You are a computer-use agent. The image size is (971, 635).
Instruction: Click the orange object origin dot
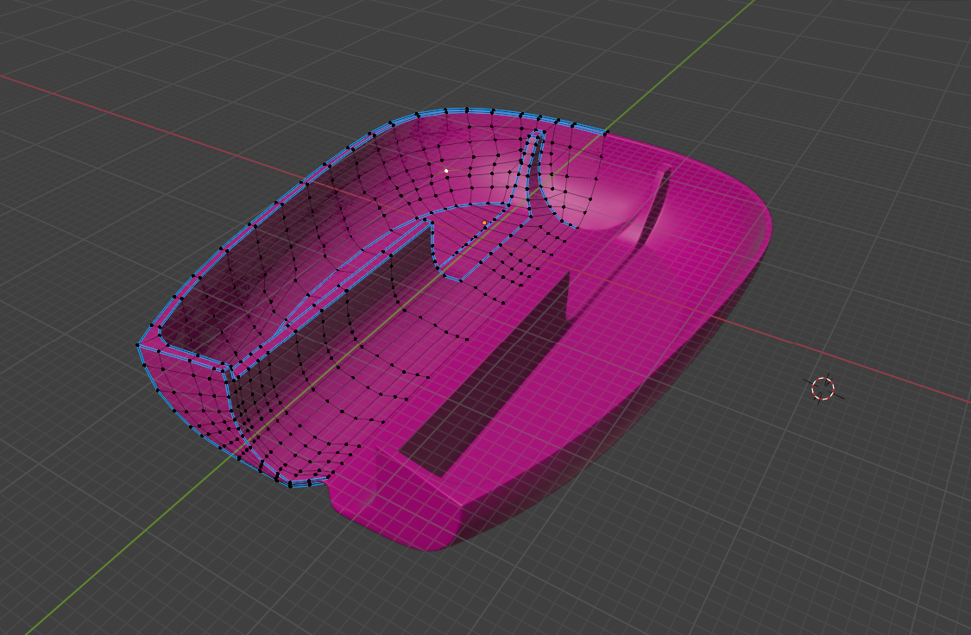pos(484,223)
